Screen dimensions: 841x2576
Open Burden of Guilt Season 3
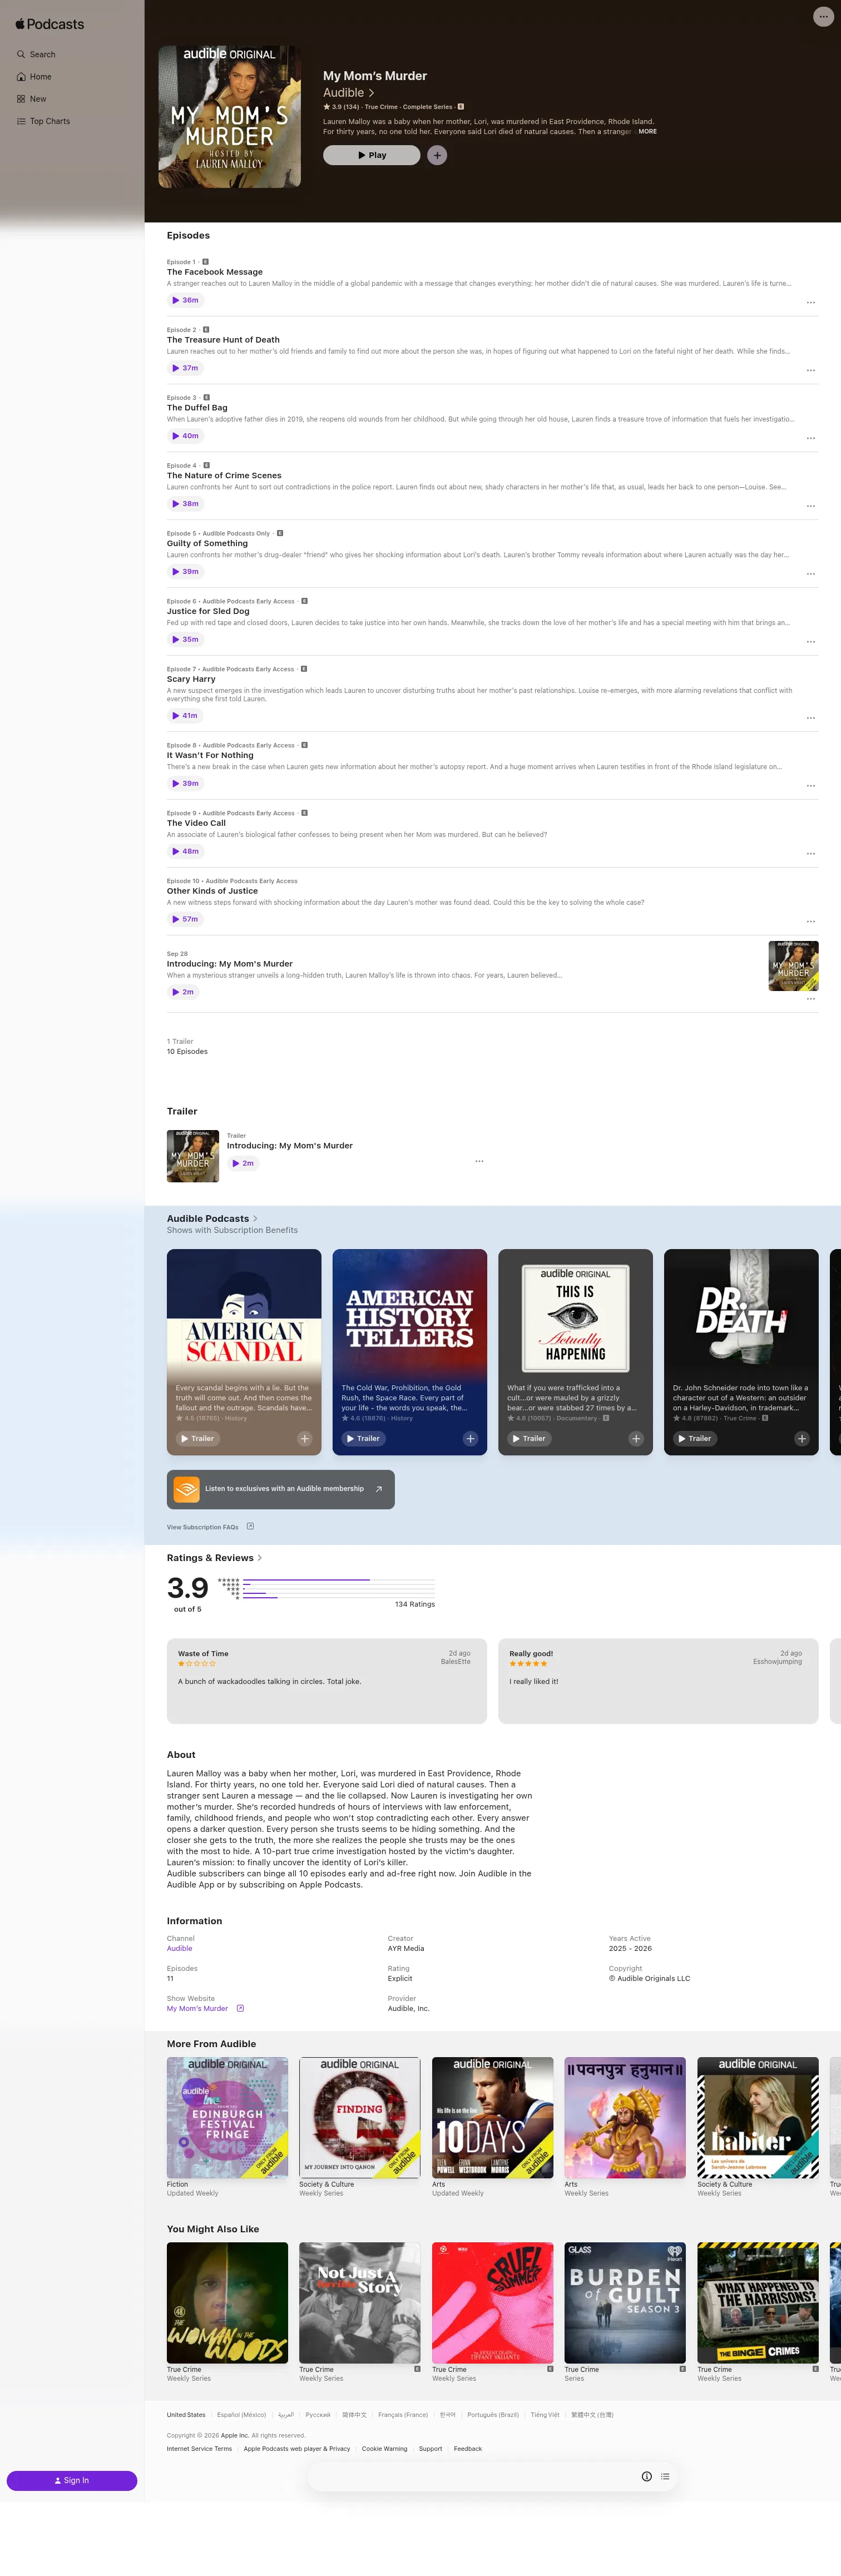point(625,2302)
